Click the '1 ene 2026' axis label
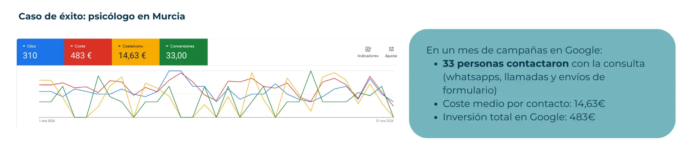 coord(47,121)
